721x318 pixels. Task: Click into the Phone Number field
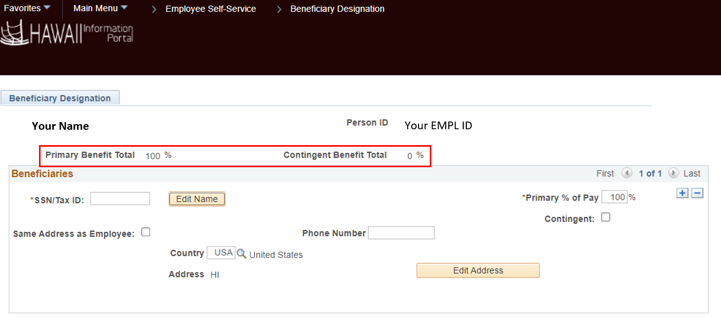[x=401, y=233]
